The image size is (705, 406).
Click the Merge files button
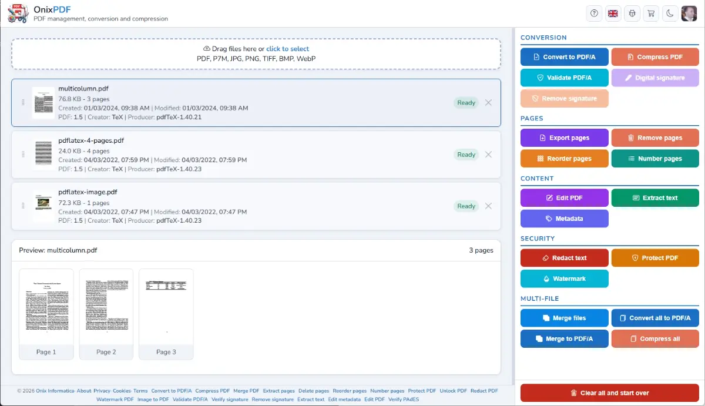tap(565, 318)
